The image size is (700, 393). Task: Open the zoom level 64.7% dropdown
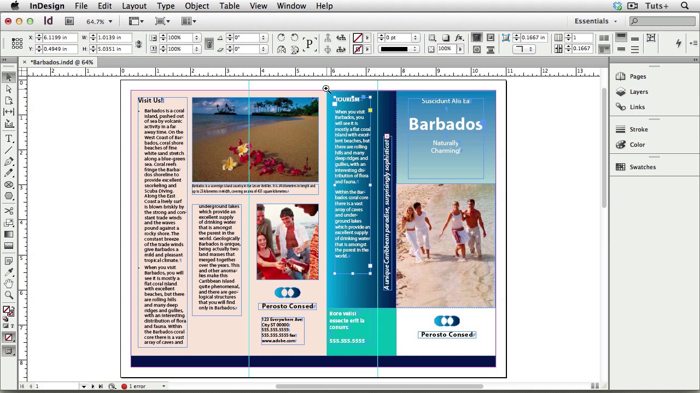[x=110, y=21]
